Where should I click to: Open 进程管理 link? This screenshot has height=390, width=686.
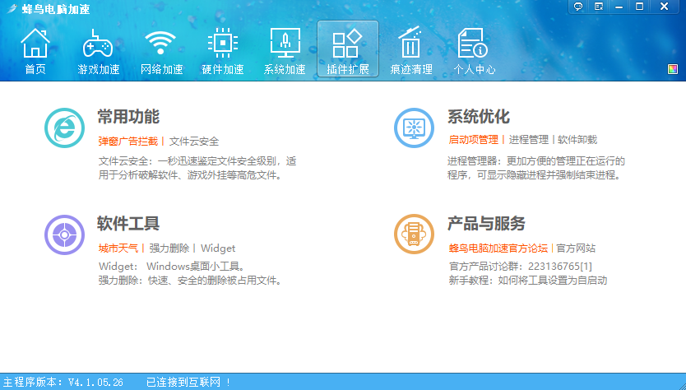tap(529, 140)
